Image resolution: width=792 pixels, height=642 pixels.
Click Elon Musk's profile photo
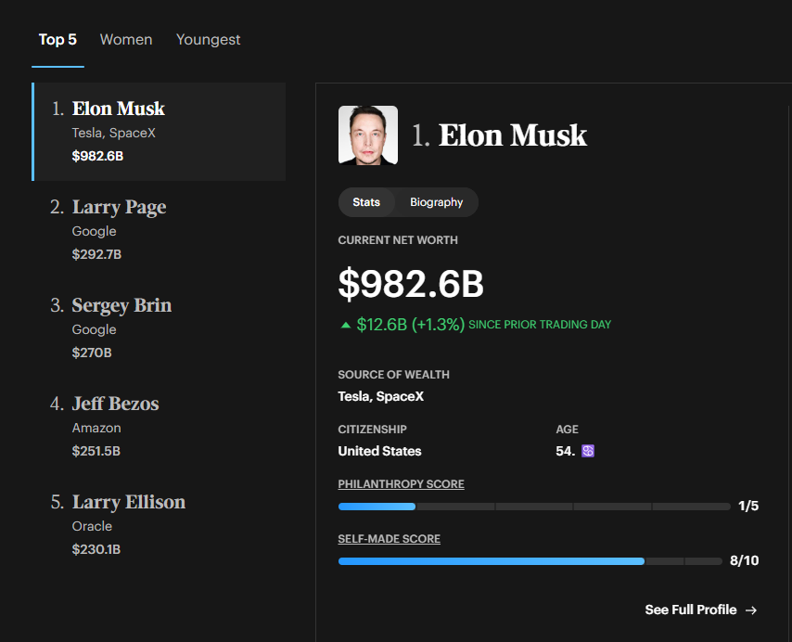tap(367, 135)
